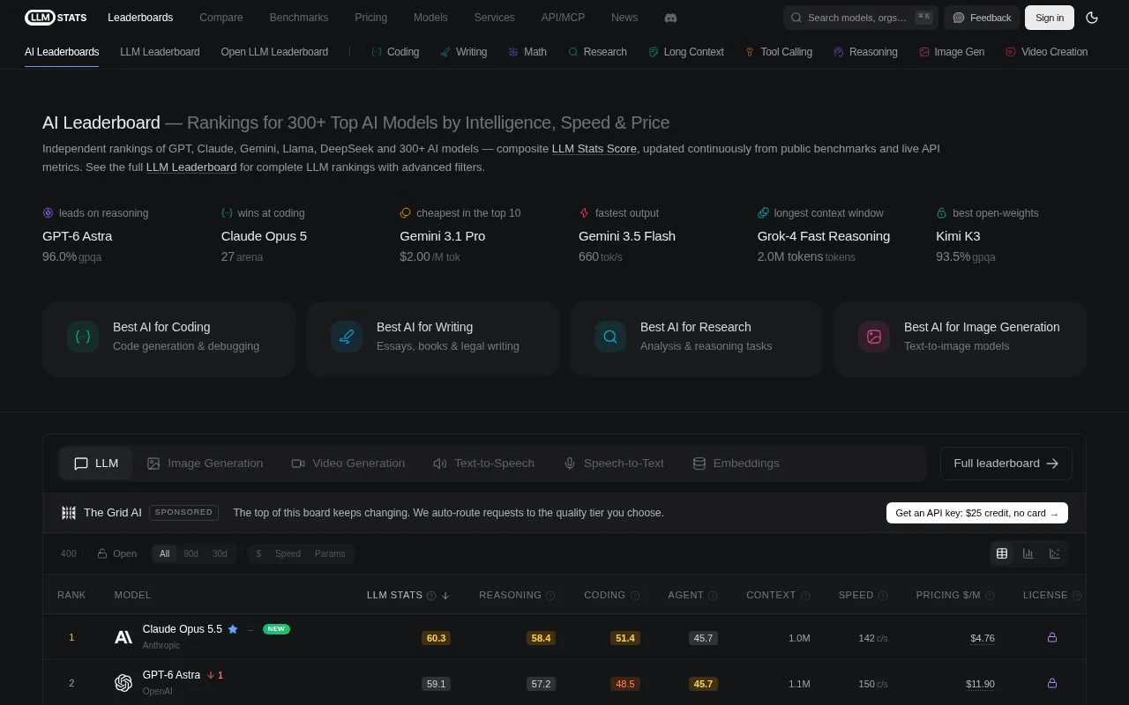Select the All time range filter
Viewport: 1129px width, 705px height.
[164, 553]
